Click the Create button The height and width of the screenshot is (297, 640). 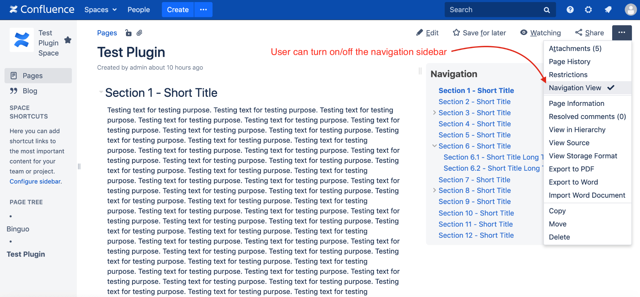(x=178, y=10)
